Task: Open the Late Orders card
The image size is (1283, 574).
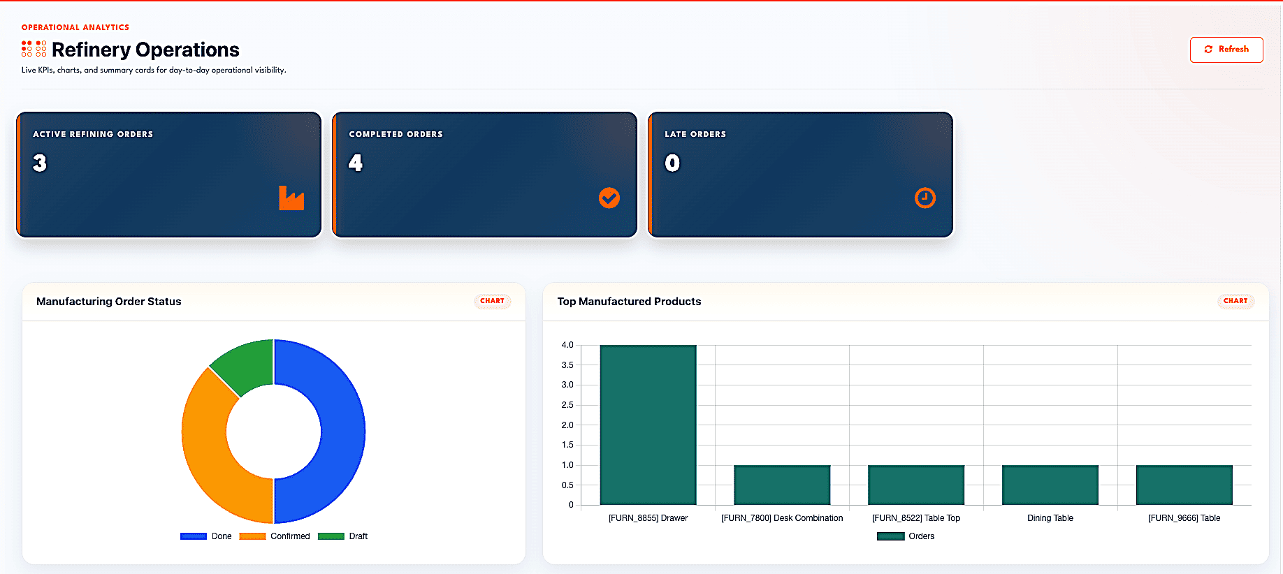Action: tap(801, 175)
